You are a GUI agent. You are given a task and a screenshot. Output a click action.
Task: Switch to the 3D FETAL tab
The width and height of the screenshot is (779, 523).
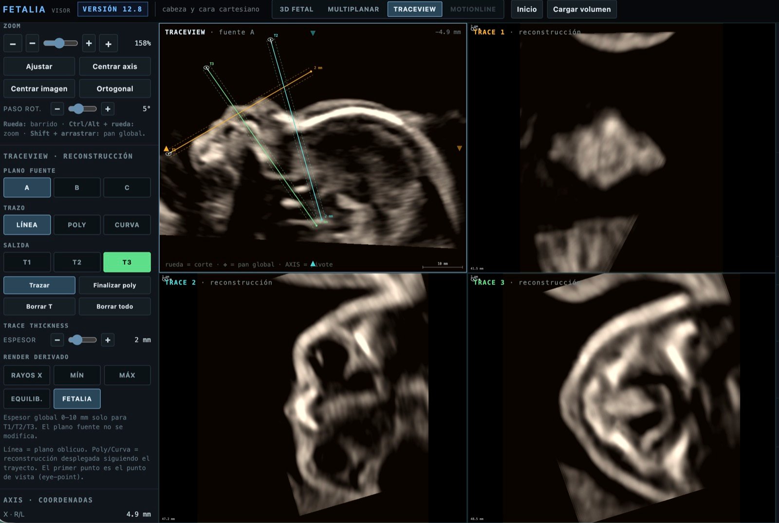pyautogui.click(x=297, y=9)
